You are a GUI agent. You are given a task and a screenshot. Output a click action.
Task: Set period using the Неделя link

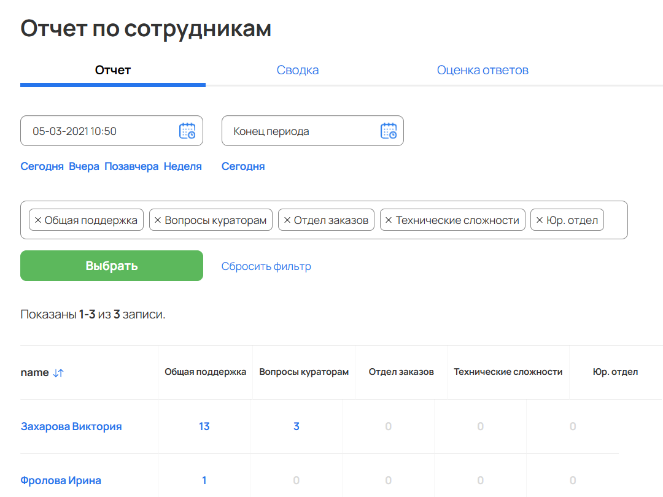click(x=182, y=166)
